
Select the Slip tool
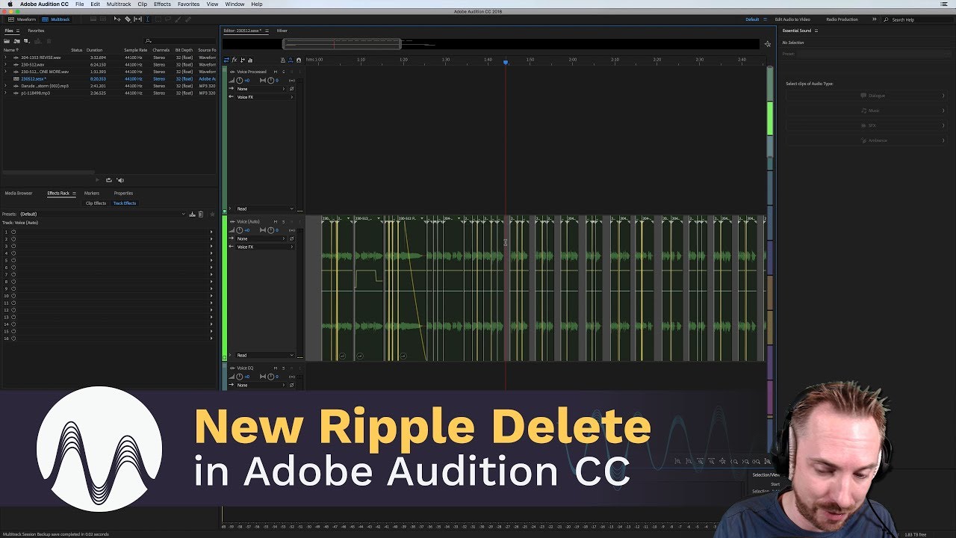(137, 19)
